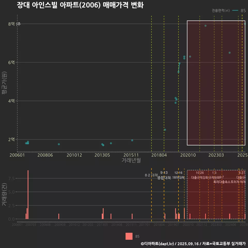Click the '18차대책' annotation label
Viewport: 248px width, 248px height.
click(x=179, y=177)
